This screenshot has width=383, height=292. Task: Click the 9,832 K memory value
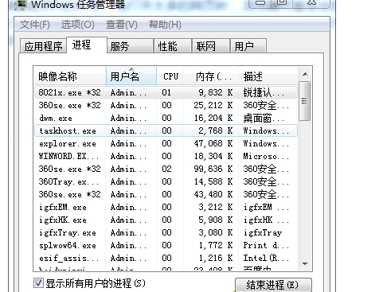pos(216,92)
